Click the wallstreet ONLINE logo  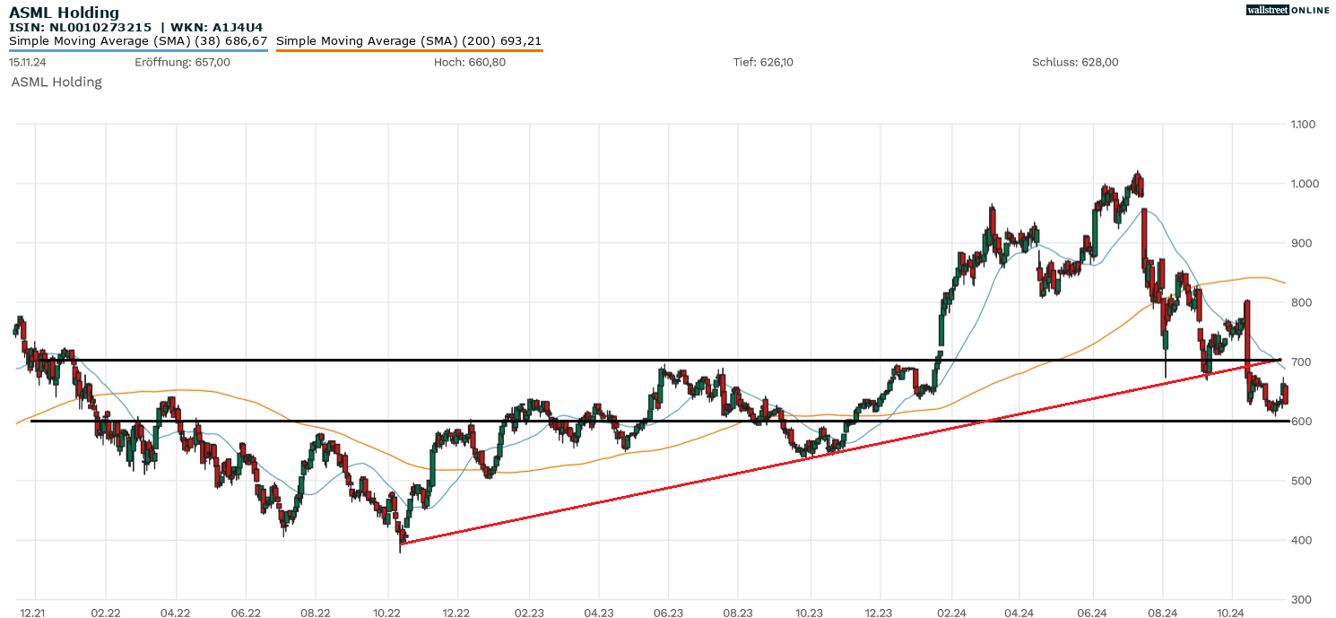click(1288, 10)
